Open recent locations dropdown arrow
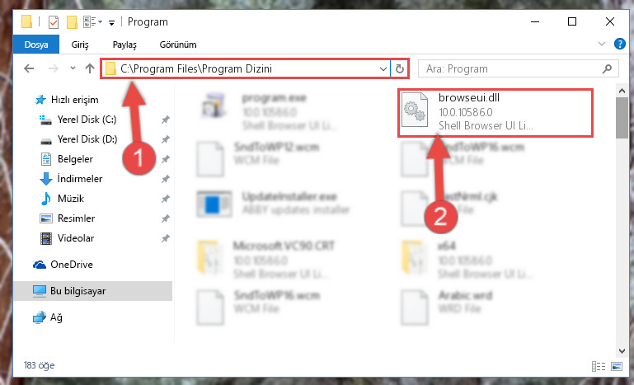The width and height of the screenshot is (634, 385). click(73, 68)
